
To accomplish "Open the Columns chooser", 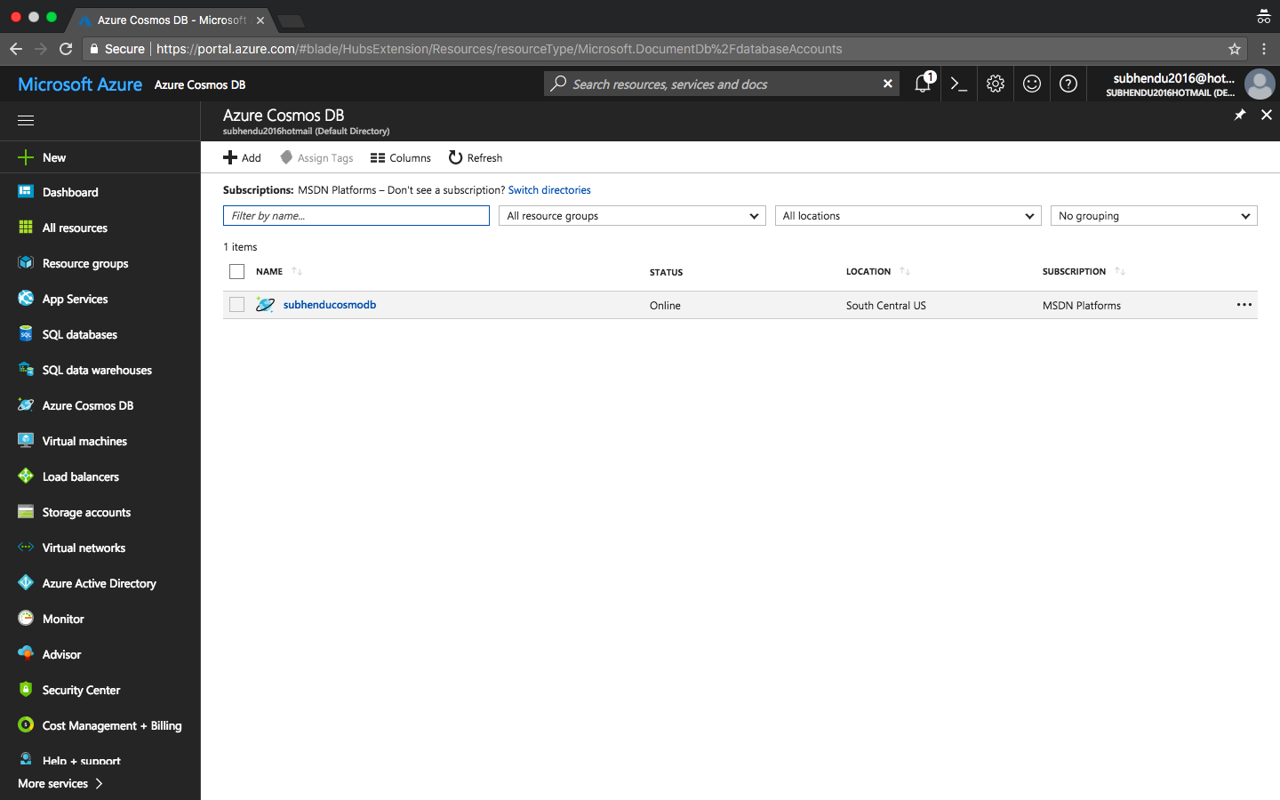I will pyautogui.click(x=401, y=157).
